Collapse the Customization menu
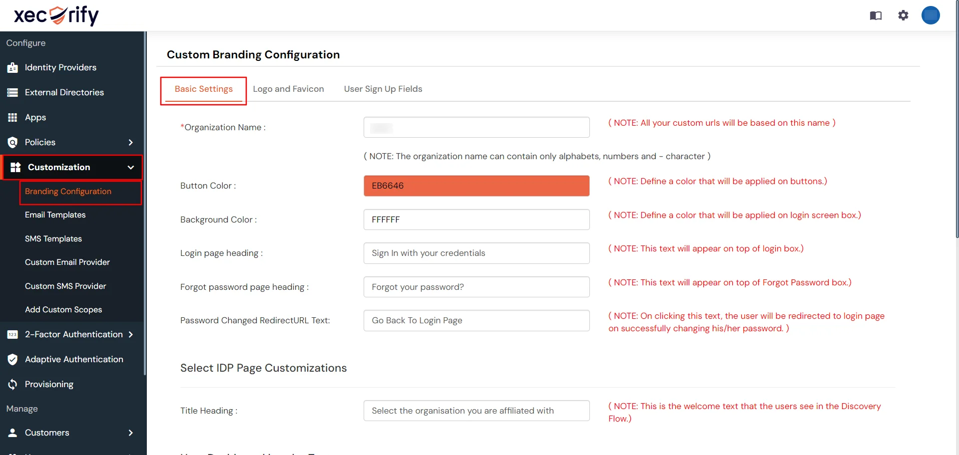 tap(130, 167)
